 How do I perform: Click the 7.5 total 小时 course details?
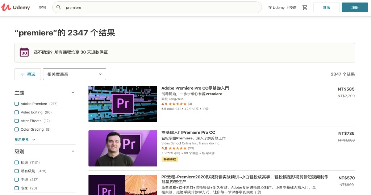pyautogui.click(x=188, y=153)
